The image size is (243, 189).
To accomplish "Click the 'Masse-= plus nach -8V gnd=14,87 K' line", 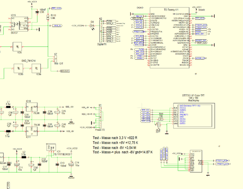I will pos(127,152).
